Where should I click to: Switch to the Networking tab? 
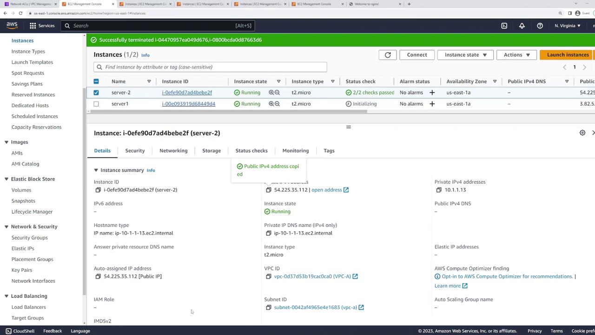tap(173, 151)
